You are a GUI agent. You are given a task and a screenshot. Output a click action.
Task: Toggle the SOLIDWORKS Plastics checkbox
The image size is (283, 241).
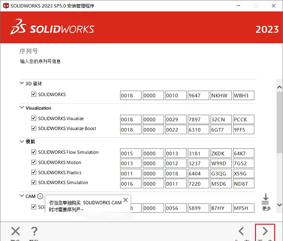coord(34,172)
